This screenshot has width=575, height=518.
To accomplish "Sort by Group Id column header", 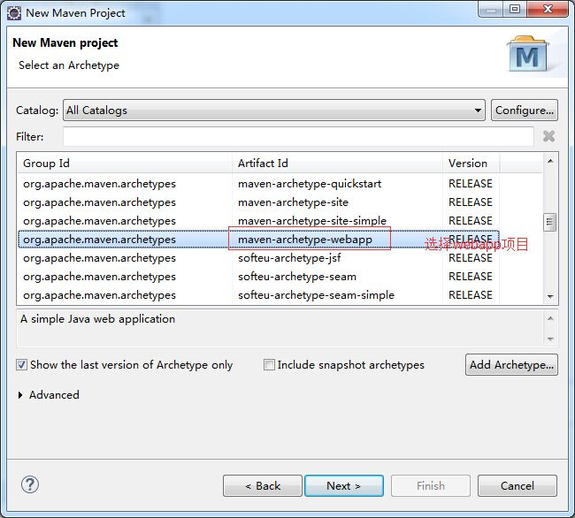I will [x=125, y=163].
